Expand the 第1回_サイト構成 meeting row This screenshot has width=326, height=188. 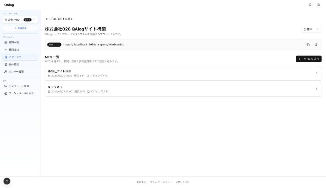[316, 73]
